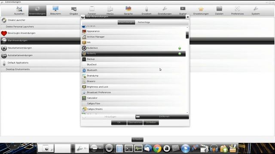Select Calligra Sheets in the applications list

coord(134,109)
